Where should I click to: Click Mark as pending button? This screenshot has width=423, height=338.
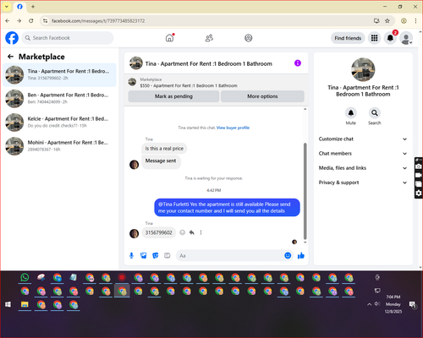coord(173,96)
